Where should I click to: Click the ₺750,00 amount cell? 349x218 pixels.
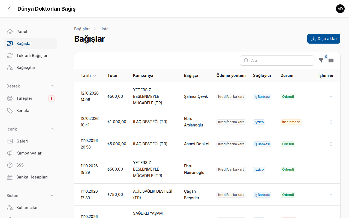[115, 195]
